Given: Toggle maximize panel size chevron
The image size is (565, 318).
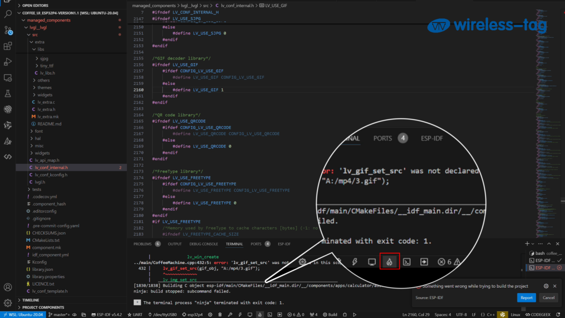Looking at the screenshot, I should click(x=549, y=243).
